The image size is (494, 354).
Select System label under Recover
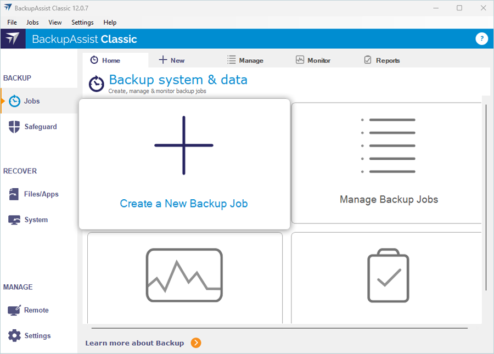click(36, 220)
